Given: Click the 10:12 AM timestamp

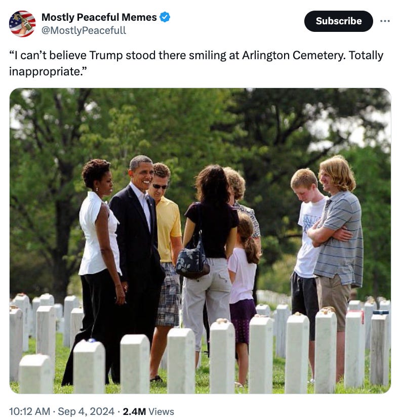Looking at the screenshot, I should [29, 411].
